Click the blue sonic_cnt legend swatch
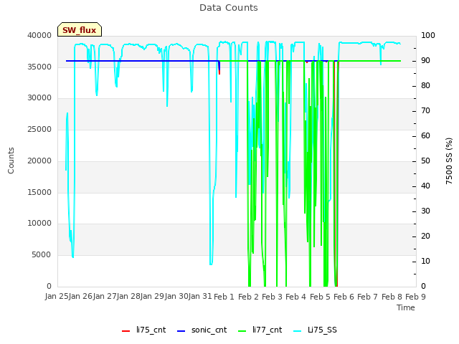This screenshot has width=459, height=344. pos(181,331)
